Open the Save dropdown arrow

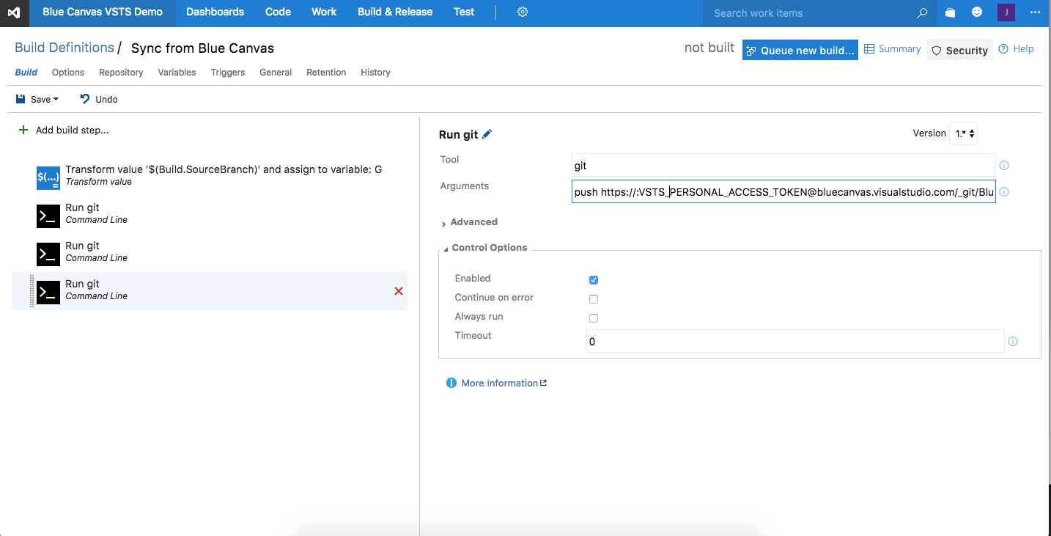(x=56, y=99)
